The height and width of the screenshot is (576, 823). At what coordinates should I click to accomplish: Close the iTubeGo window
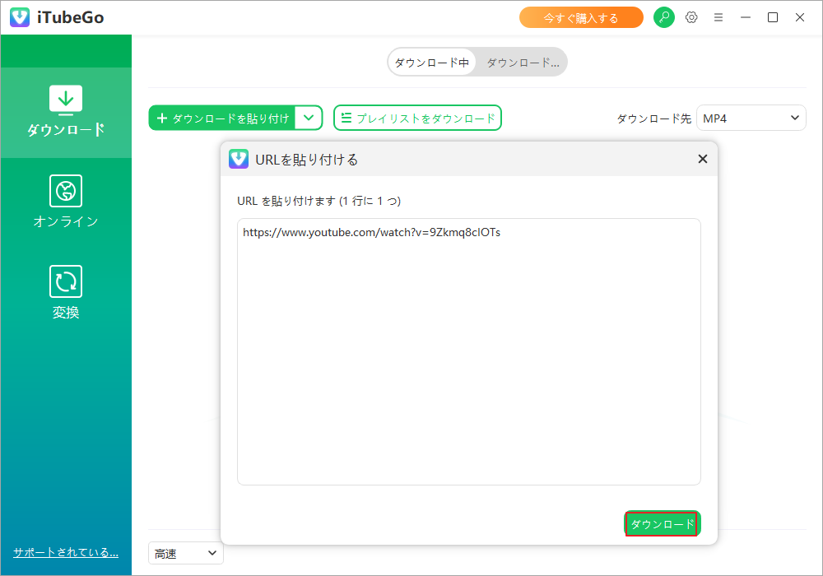coord(800,17)
